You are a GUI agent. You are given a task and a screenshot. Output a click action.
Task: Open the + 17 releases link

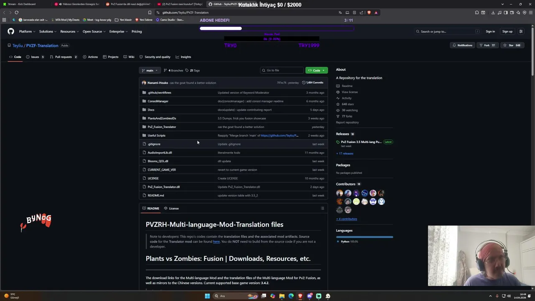pos(344,153)
